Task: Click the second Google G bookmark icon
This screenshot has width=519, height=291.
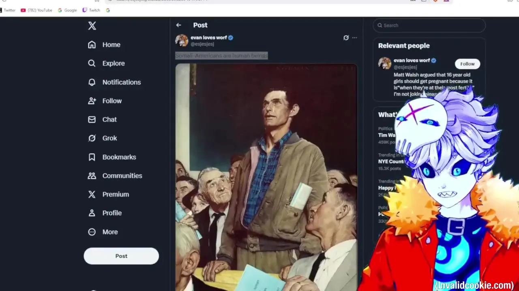Action: tap(108, 10)
